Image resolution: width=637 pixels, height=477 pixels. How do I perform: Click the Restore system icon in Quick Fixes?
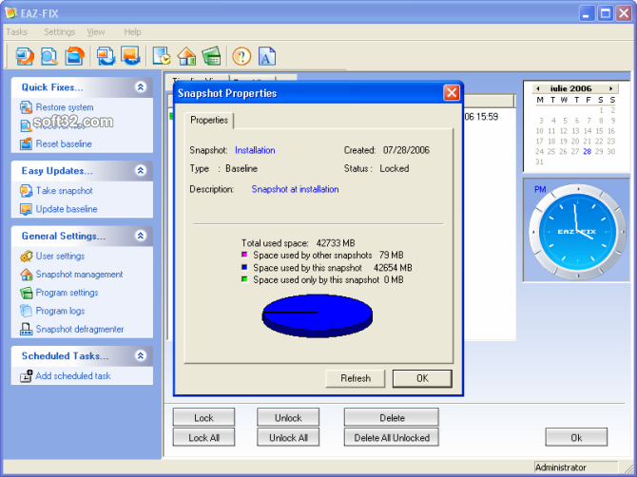26,107
